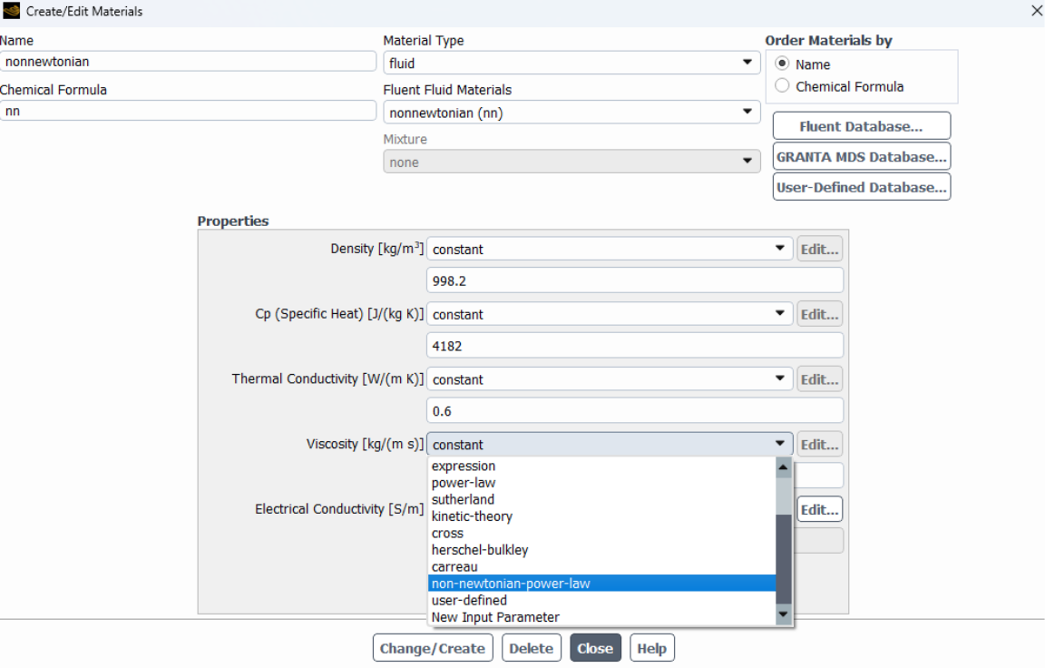Open the Material Type dropdown
Screen dimensions: 1045x668
tap(571, 63)
